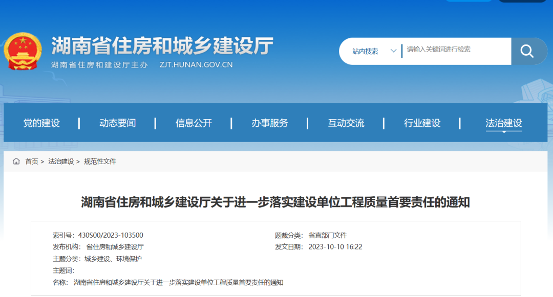Select the home icon in the breadcrumb
The image size is (553, 297).
[x=15, y=162]
